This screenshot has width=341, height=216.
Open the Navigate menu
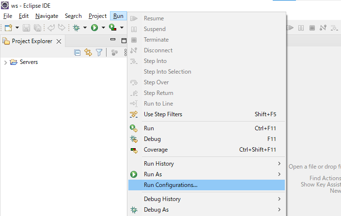tap(47, 16)
